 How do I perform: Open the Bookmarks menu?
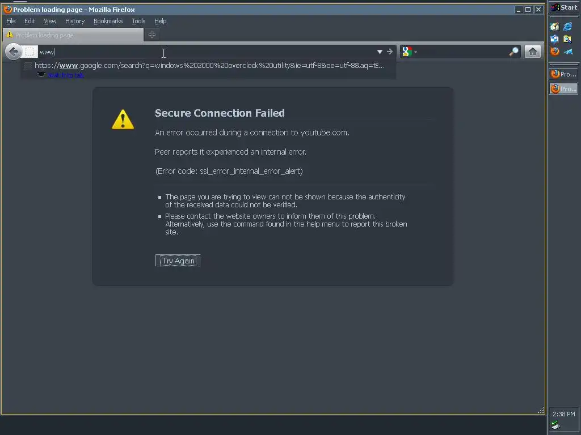(x=108, y=21)
